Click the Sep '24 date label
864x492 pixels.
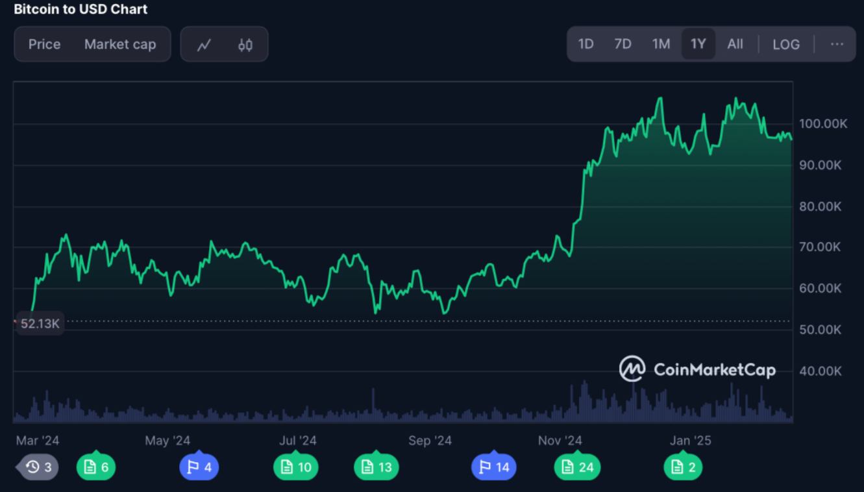coord(430,441)
